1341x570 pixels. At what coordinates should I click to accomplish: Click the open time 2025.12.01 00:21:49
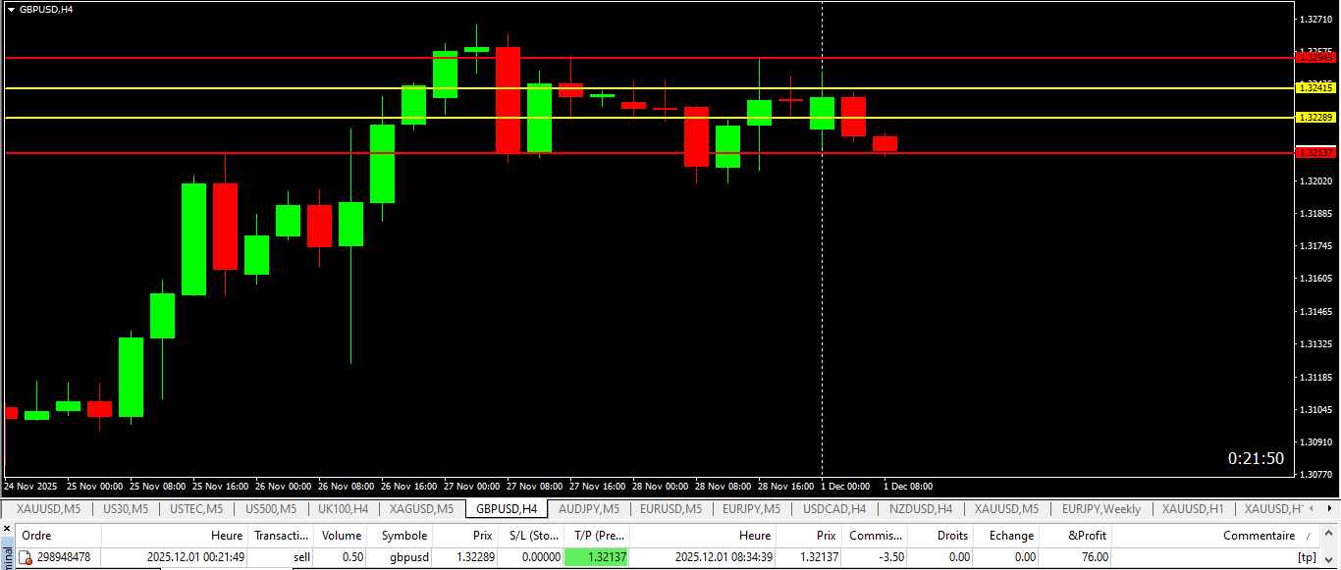tap(195, 557)
